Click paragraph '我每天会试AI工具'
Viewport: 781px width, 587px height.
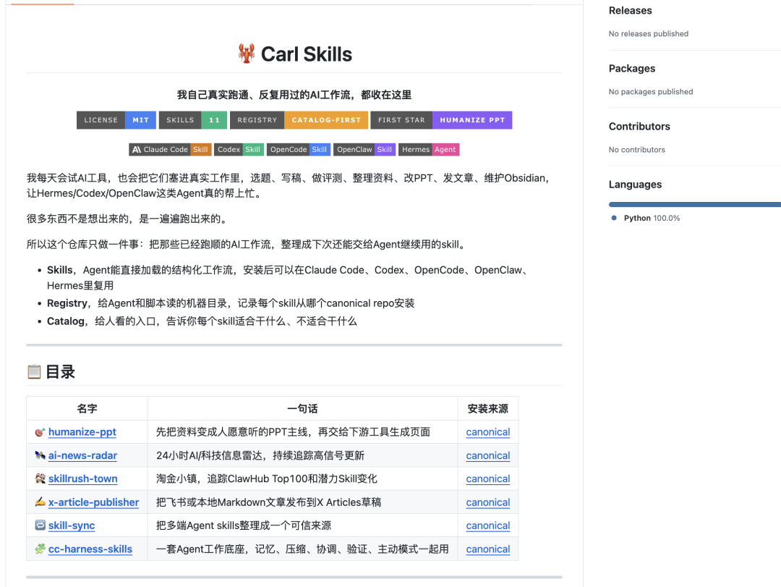289,185
